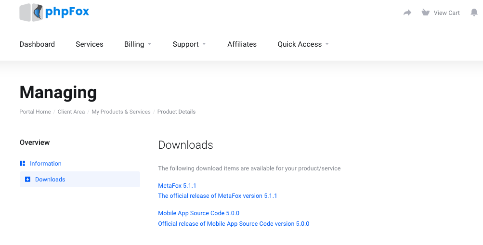This screenshot has width=483, height=245.
Task: Open the Dashboard menu item
Action: pos(37,44)
